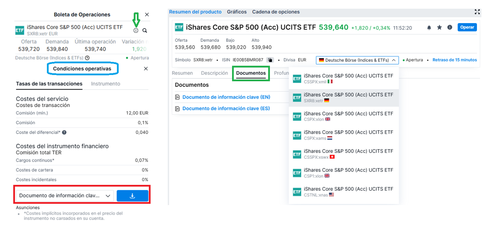
Task: Select CSSPX:xmil listing in dropdown
Action: tap(344, 78)
